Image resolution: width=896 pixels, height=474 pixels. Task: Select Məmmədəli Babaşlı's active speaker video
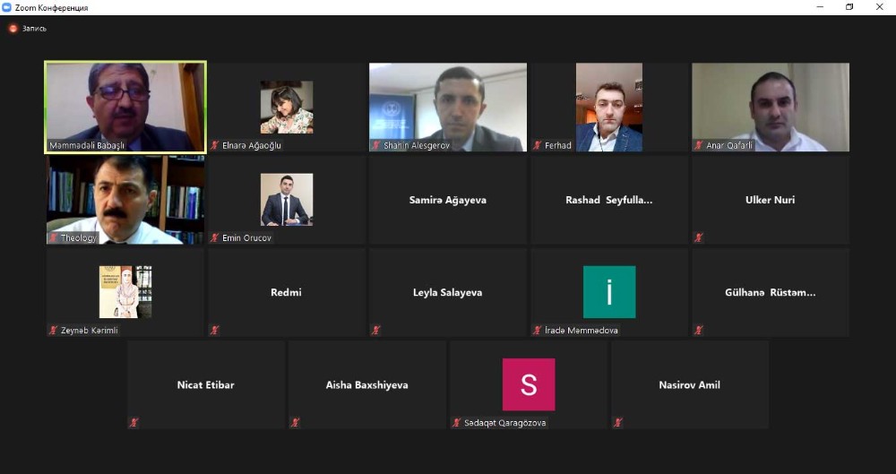click(125, 108)
